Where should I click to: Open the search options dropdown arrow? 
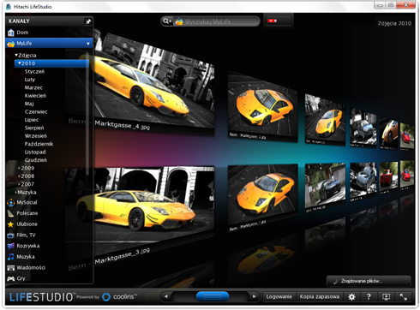click(x=171, y=21)
